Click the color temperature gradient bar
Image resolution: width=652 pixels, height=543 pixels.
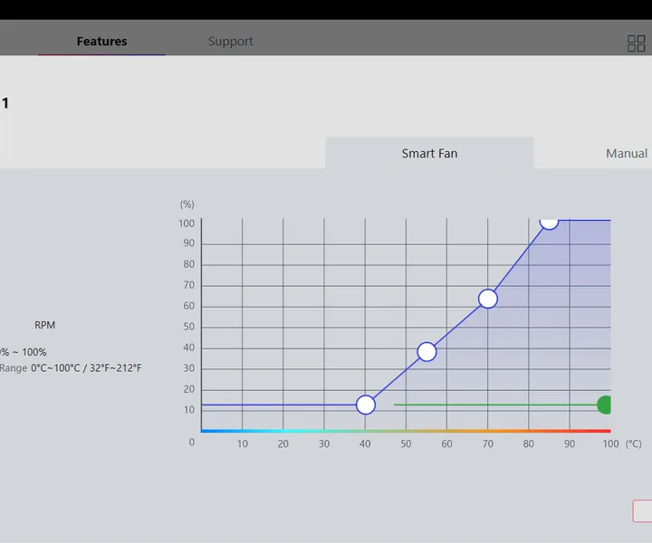(406, 432)
